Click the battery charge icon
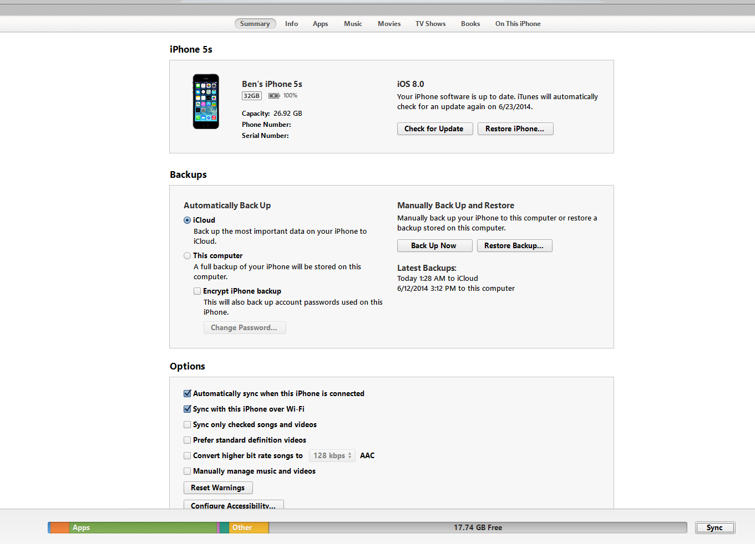 (x=274, y=96)
